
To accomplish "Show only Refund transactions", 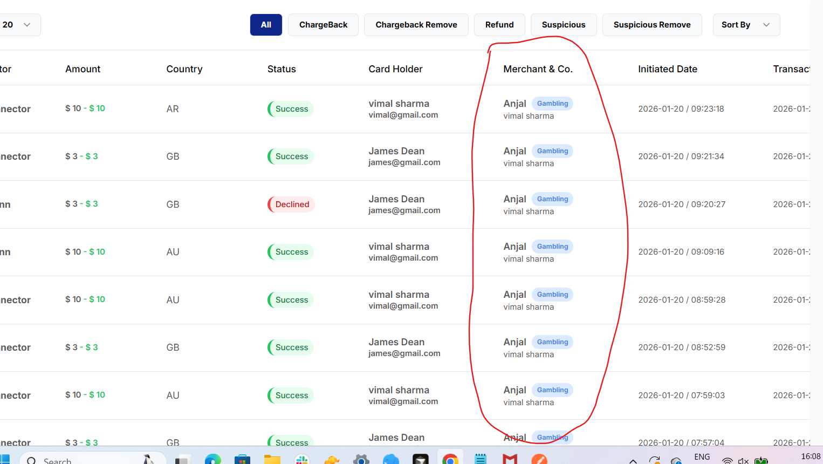I will [x=499, y=25].
